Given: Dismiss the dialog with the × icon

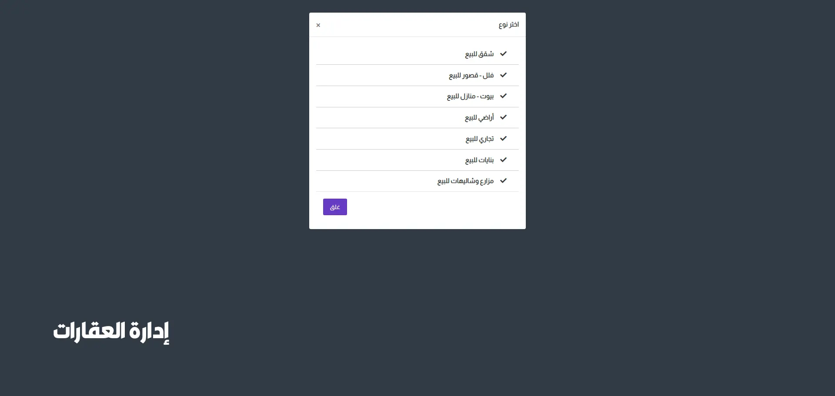Looking at the screenshot, I should pyautogui.click(x=318, y=25).
